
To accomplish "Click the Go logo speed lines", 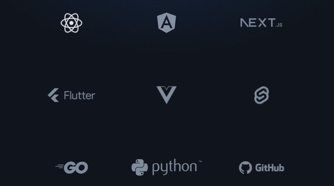I will coord(60,166).
